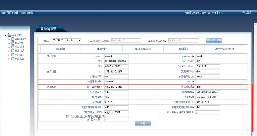Click the 银行客户端IP field
Image resolution: width=257 pixels, height=136 pixels.
pos(116,87)
